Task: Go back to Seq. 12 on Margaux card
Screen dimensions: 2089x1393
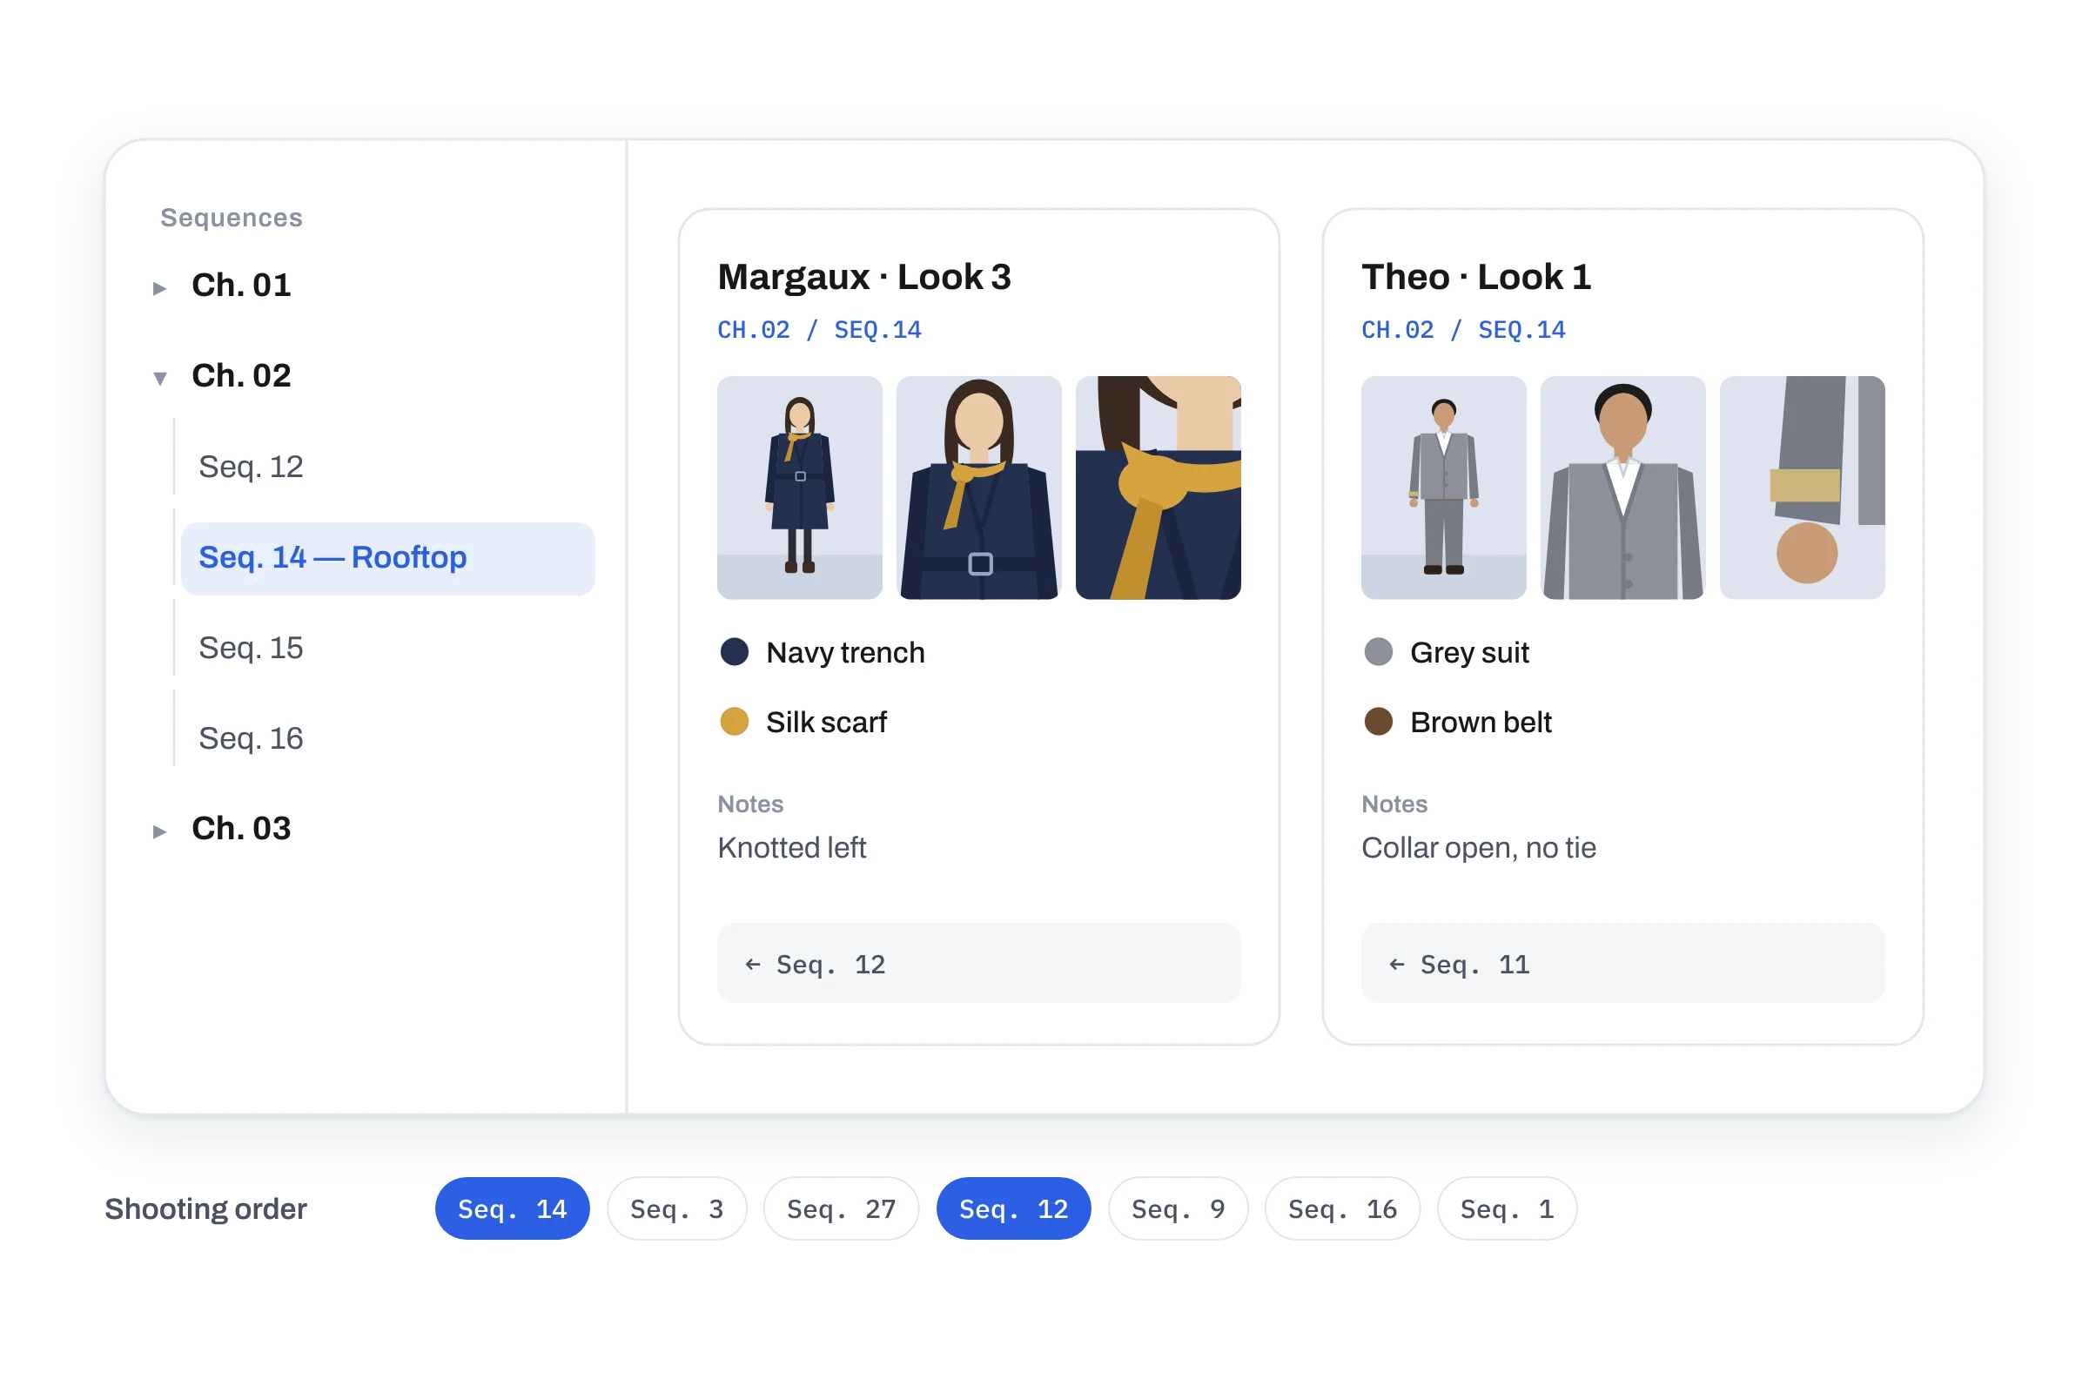Action: pyautogui.click(x=978, y=963)
